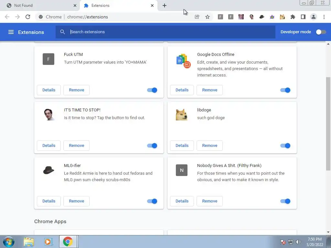
Task: Remove Nobody Gives A Shit extension
Action: tap(209, 201)
